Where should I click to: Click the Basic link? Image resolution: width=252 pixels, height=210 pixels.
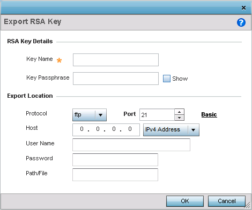(209, 114)
